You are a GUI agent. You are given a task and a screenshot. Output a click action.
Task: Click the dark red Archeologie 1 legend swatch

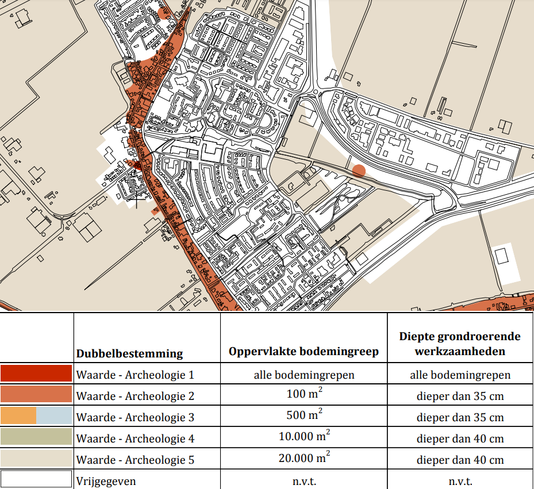click(36, 374)
